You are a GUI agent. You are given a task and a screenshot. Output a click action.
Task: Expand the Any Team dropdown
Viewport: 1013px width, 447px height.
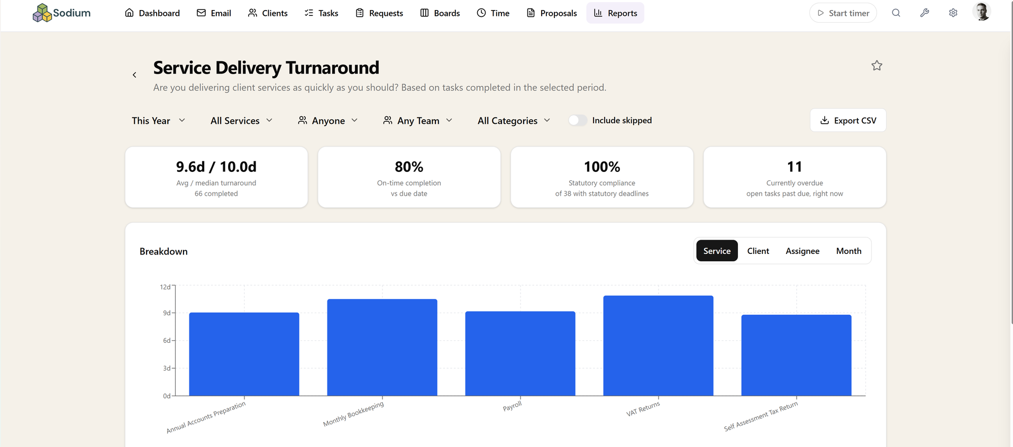418,121
